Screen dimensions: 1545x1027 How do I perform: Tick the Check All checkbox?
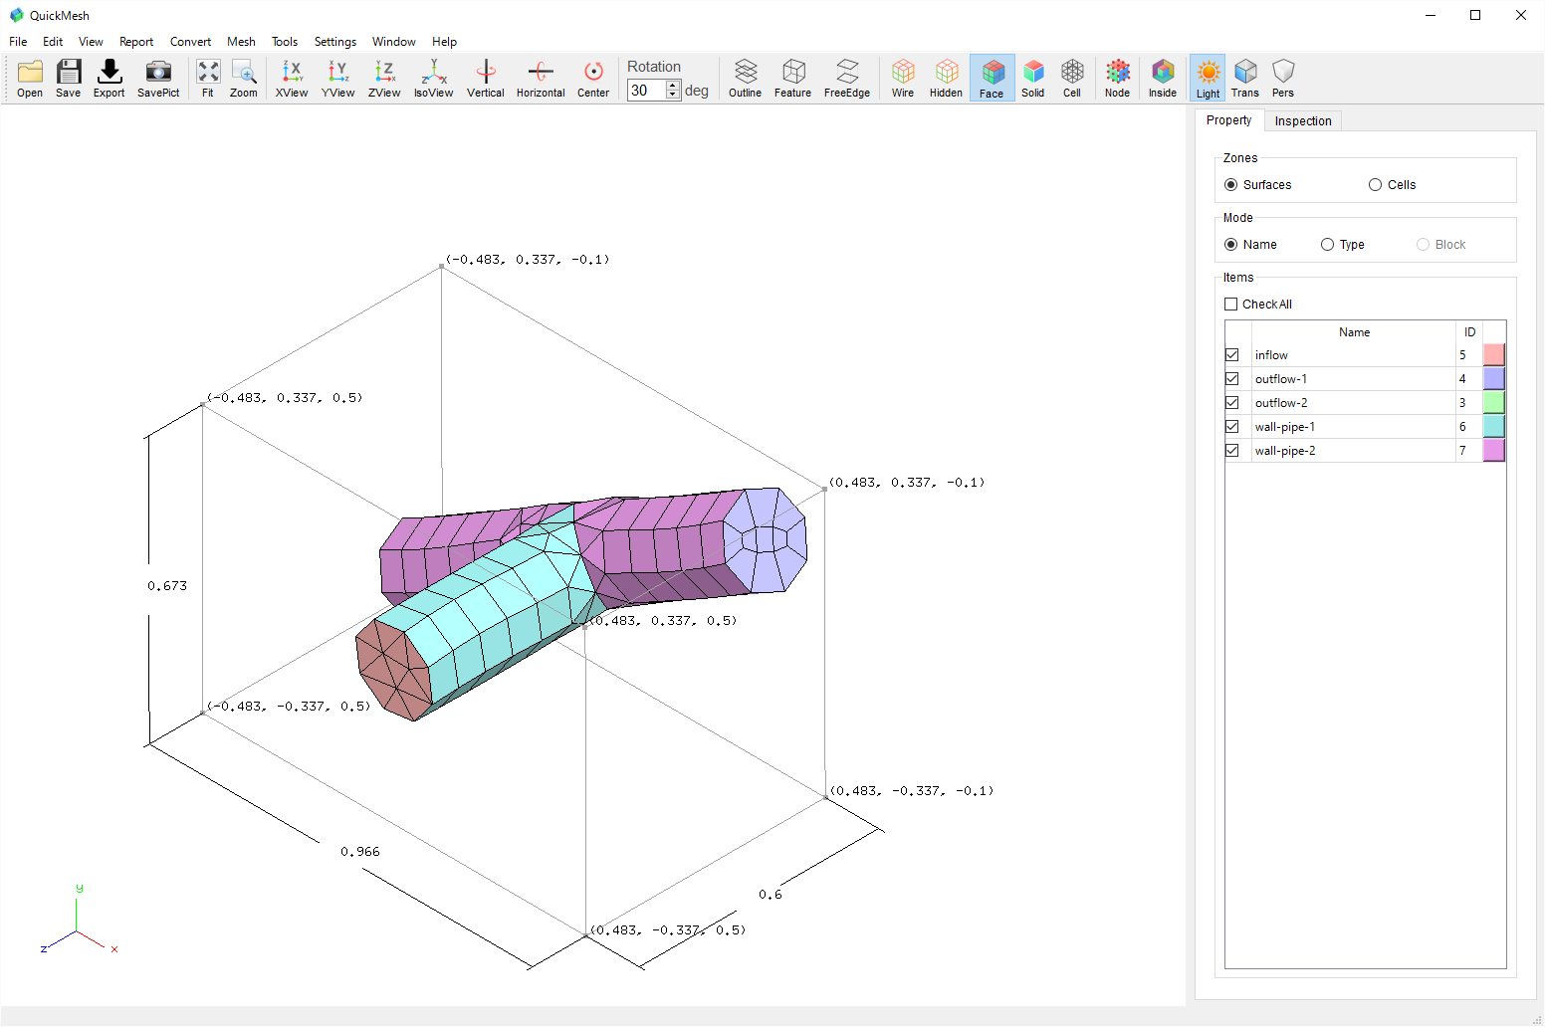1231,305
